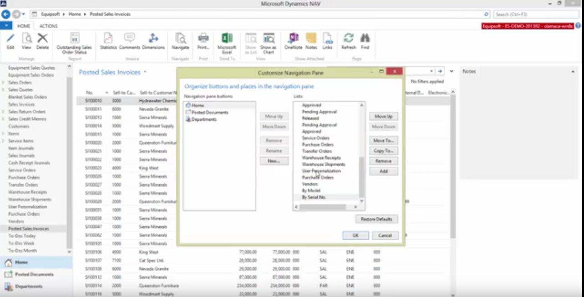Click the Refresh icon in ribbon

pyautogui.click(x=348, y=39)
